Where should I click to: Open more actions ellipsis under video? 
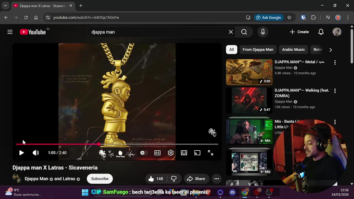point(217,179)
